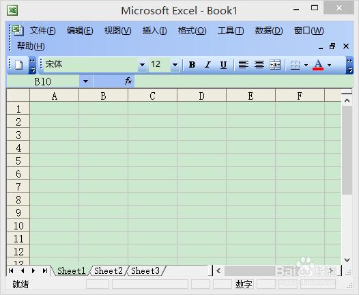Click vertical scrollbar up arrow
The height and width of the screenshot is (295, 359).
point(347,100)
